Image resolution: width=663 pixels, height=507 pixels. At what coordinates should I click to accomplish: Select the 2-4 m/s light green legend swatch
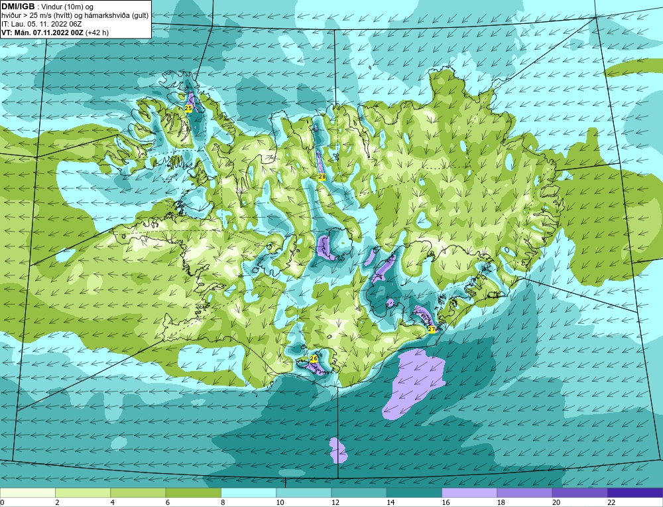point(83,492)
